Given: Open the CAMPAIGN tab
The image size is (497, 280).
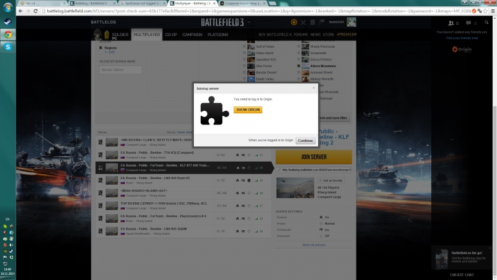Looking at the screenshot, I should click(192, 35).
